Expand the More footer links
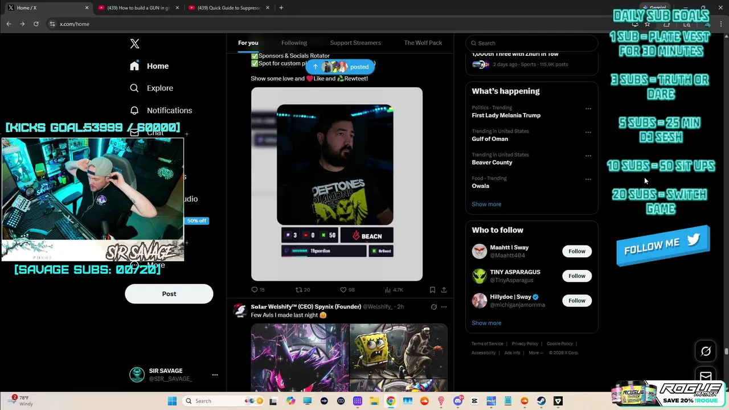Viewport: 729px width, 410px height. pyautogui.click(x=536, y=353)
